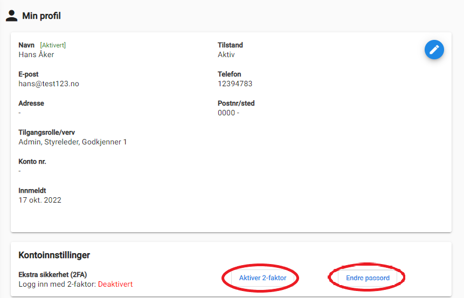Click the Endre passord button

point(368,278)
